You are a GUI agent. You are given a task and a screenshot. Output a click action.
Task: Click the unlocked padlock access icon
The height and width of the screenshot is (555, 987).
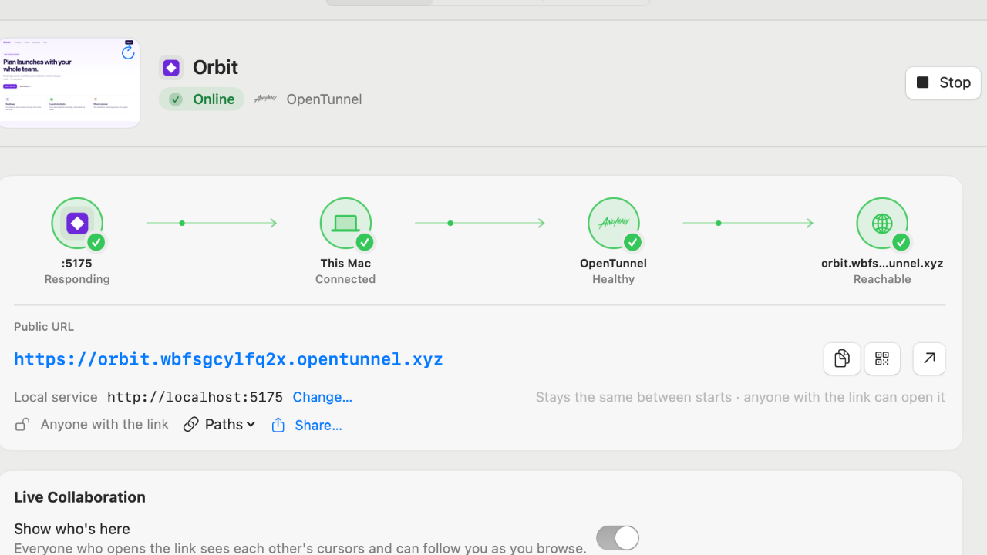coord(22,425)
